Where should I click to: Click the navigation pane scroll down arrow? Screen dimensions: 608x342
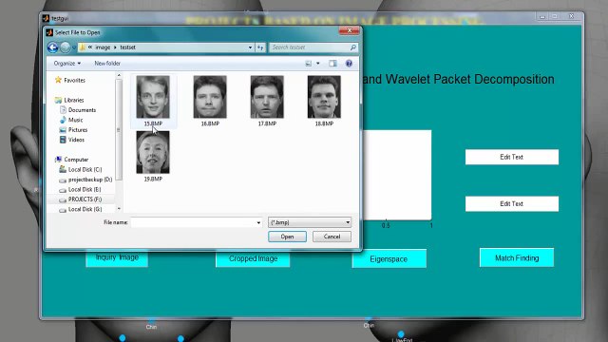(x=119, y=209)
